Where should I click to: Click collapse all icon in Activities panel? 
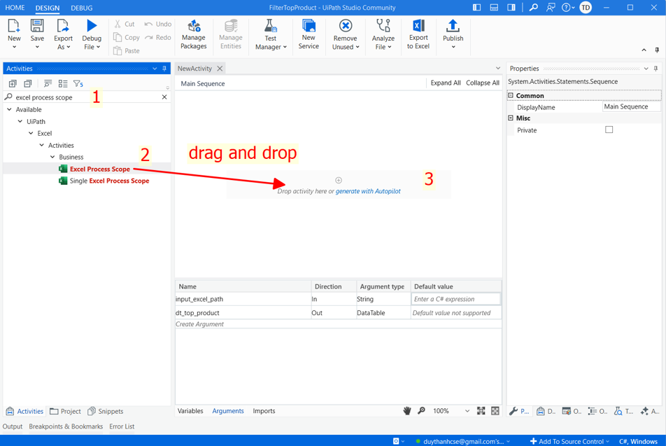tap(27, 84)
